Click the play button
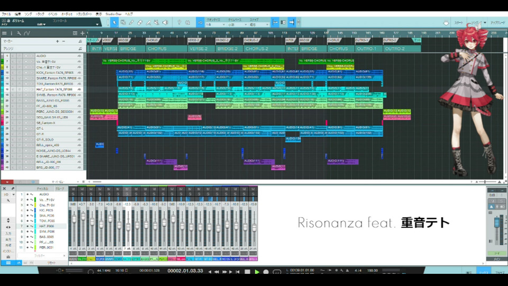Viewport: 508px width, 286px height. click(257, 272)
